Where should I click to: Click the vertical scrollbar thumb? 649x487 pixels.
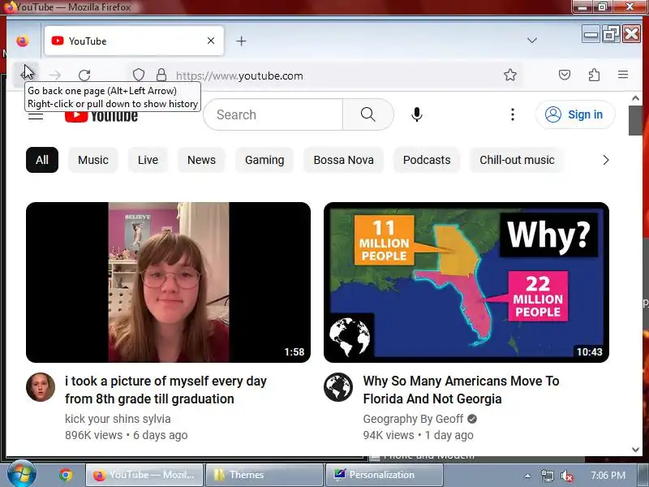tap(635, 120)
